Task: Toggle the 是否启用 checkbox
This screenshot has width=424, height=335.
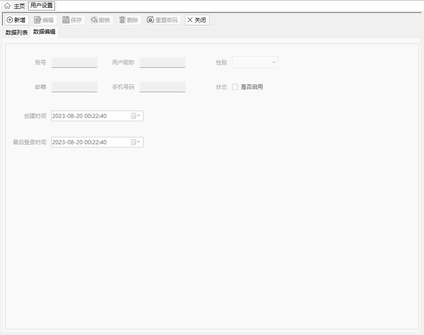Action: [235, 87]
